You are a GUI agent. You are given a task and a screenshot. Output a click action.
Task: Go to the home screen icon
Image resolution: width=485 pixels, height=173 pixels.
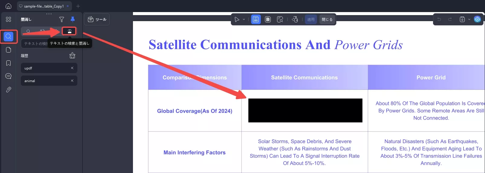click(x=8, y=6)
